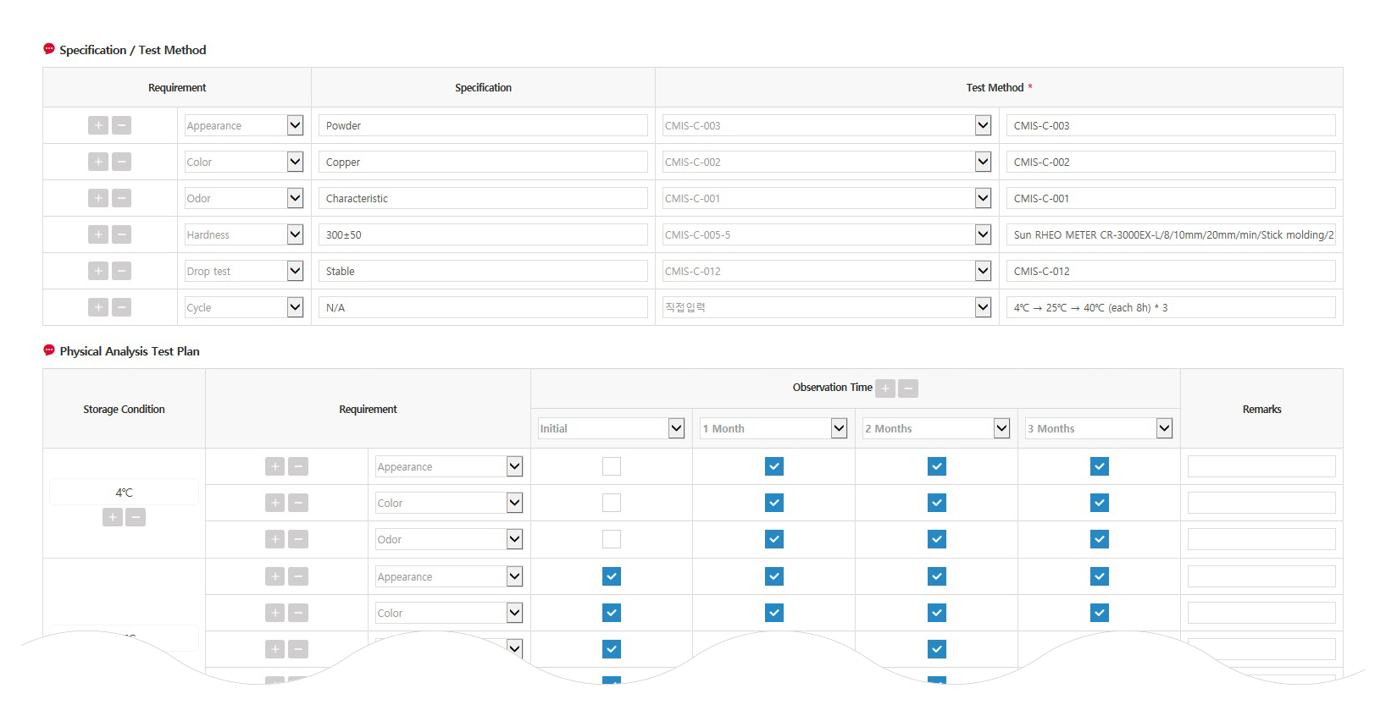Remove an Observation Time column
The width and height of the screenshot is (1386, 727).
point(908,388)
